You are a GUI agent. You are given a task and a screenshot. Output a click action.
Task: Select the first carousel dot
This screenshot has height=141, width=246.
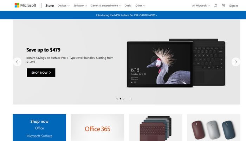[117, 99]
